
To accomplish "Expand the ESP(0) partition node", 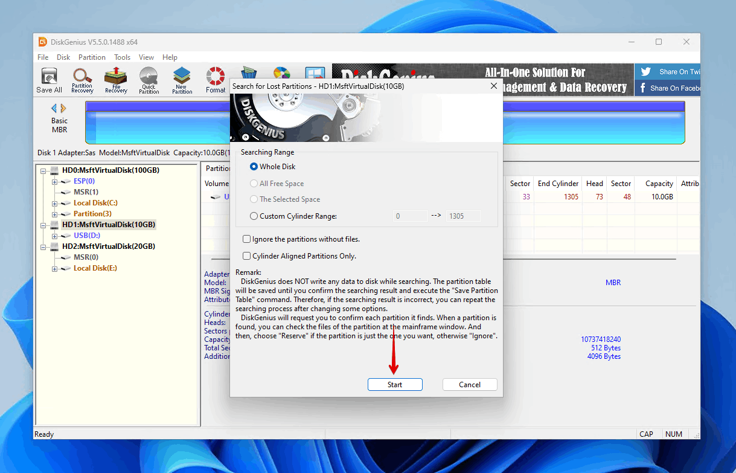I will point(55,181).
